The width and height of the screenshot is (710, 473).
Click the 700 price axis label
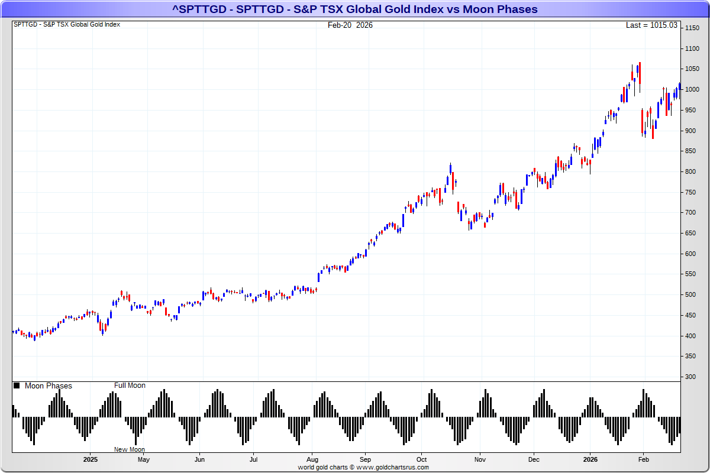(x=690, y=213)
